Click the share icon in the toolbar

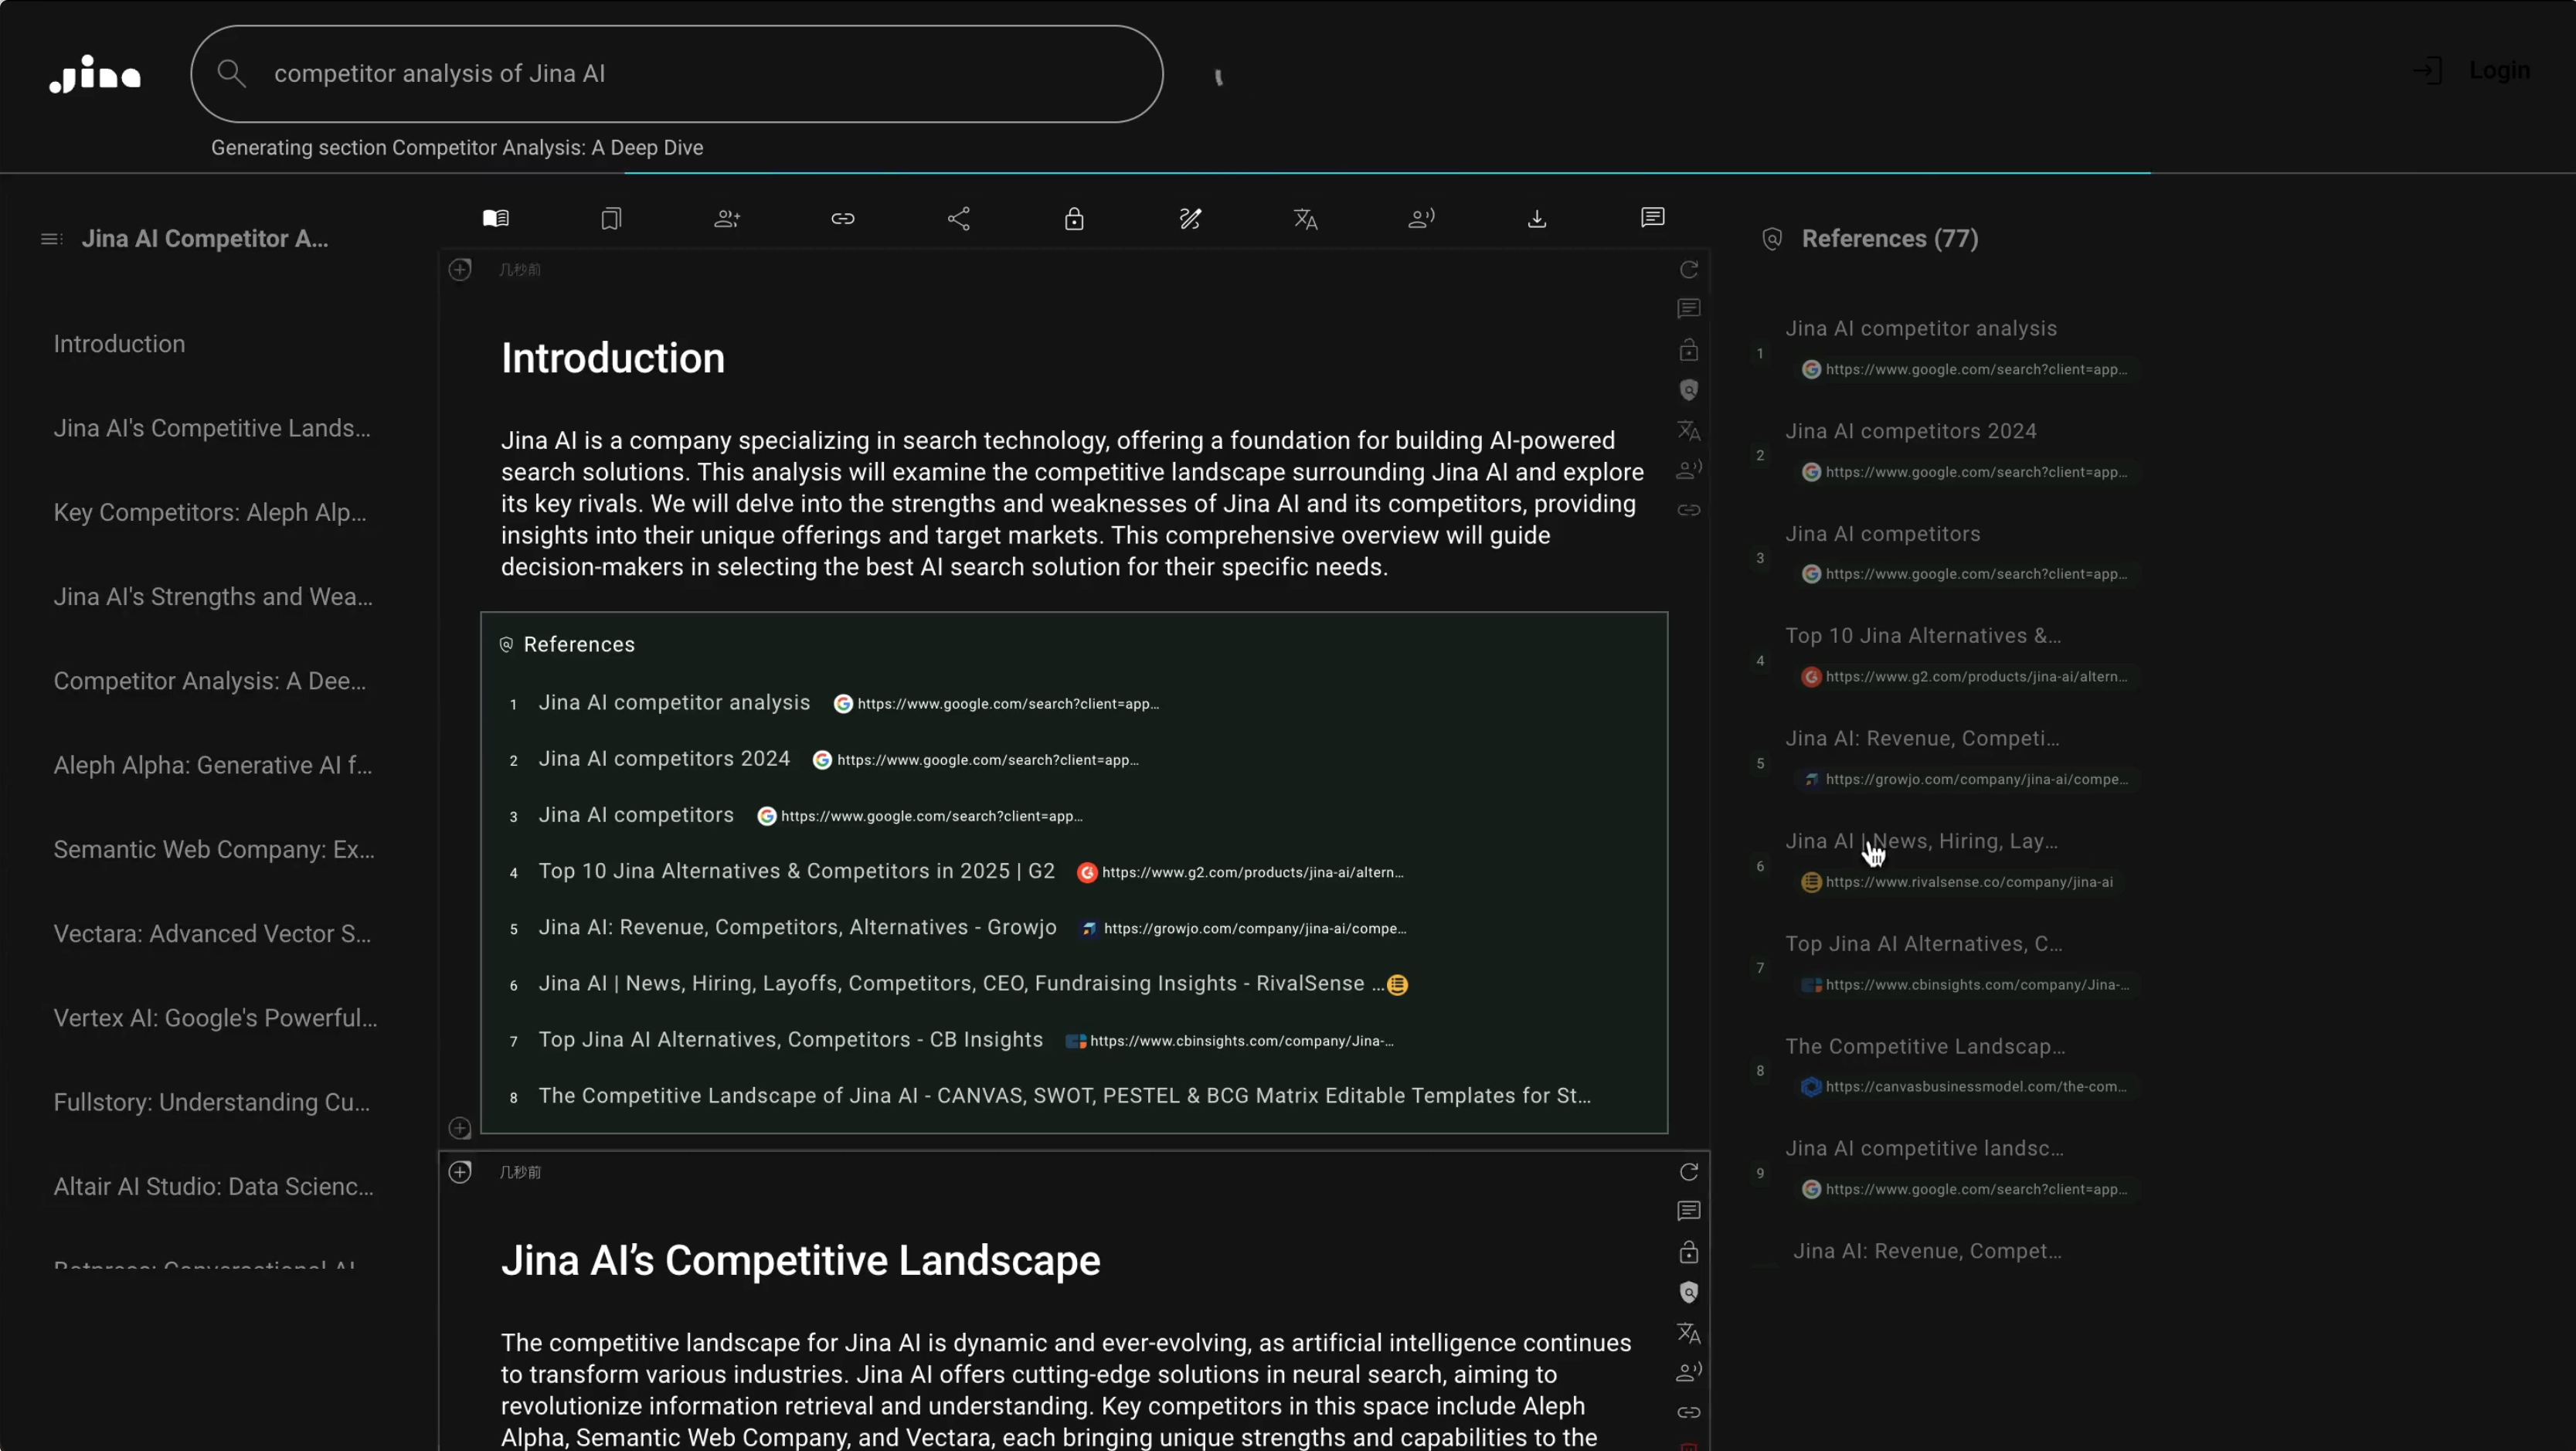coord(958,219)
